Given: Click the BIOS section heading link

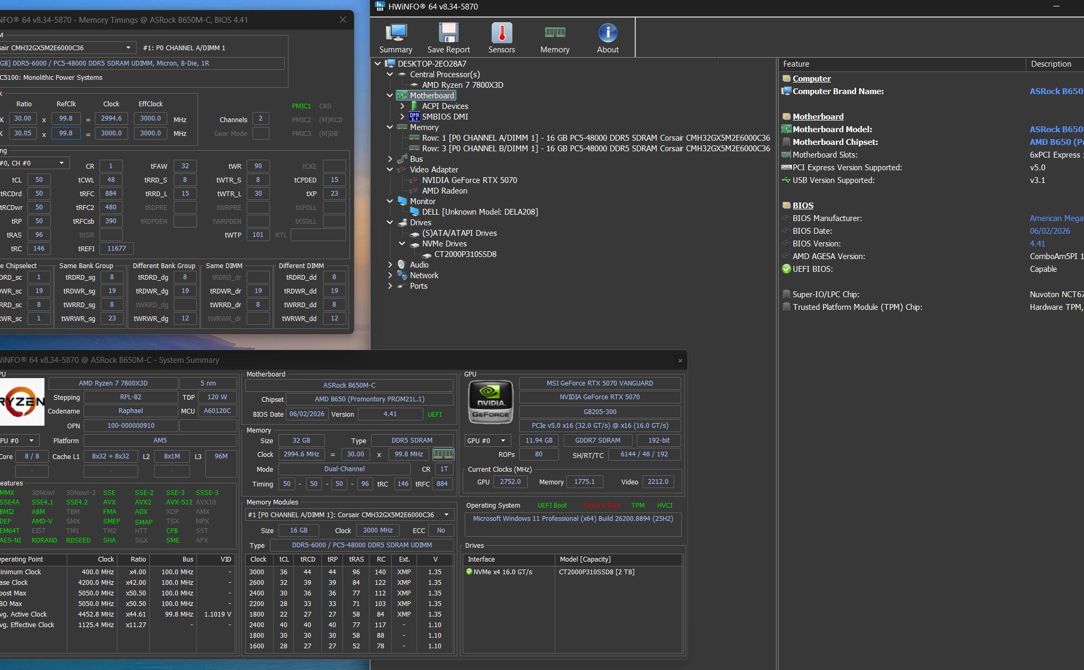Looking at the screenshot, I should coord(803,206).
